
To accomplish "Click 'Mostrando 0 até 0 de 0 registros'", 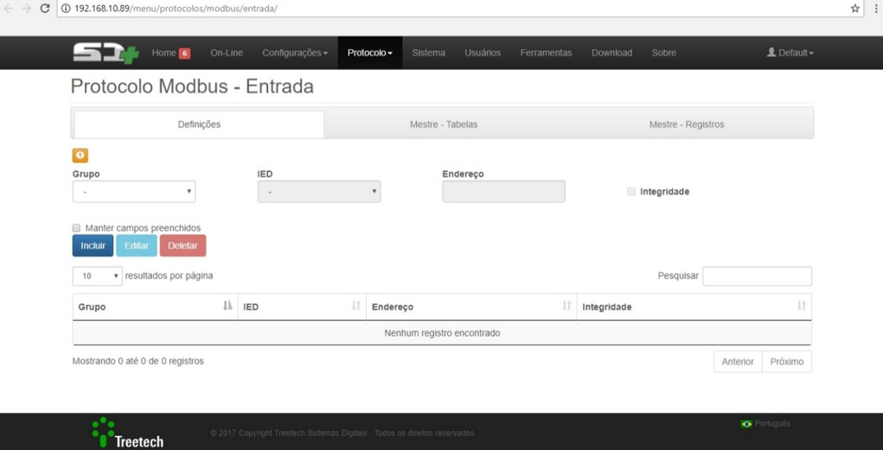I will (x=138, y=361).
